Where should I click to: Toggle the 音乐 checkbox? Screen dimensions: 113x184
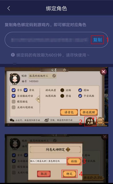pos(14,90)
